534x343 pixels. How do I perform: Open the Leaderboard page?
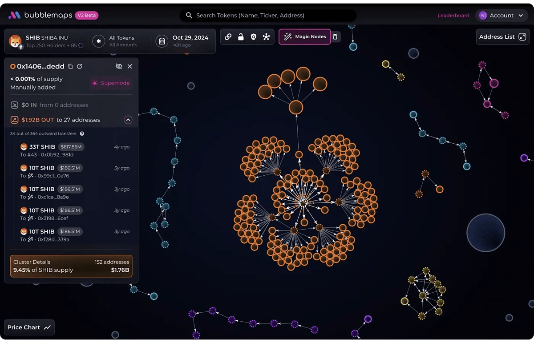pos(453,15)
